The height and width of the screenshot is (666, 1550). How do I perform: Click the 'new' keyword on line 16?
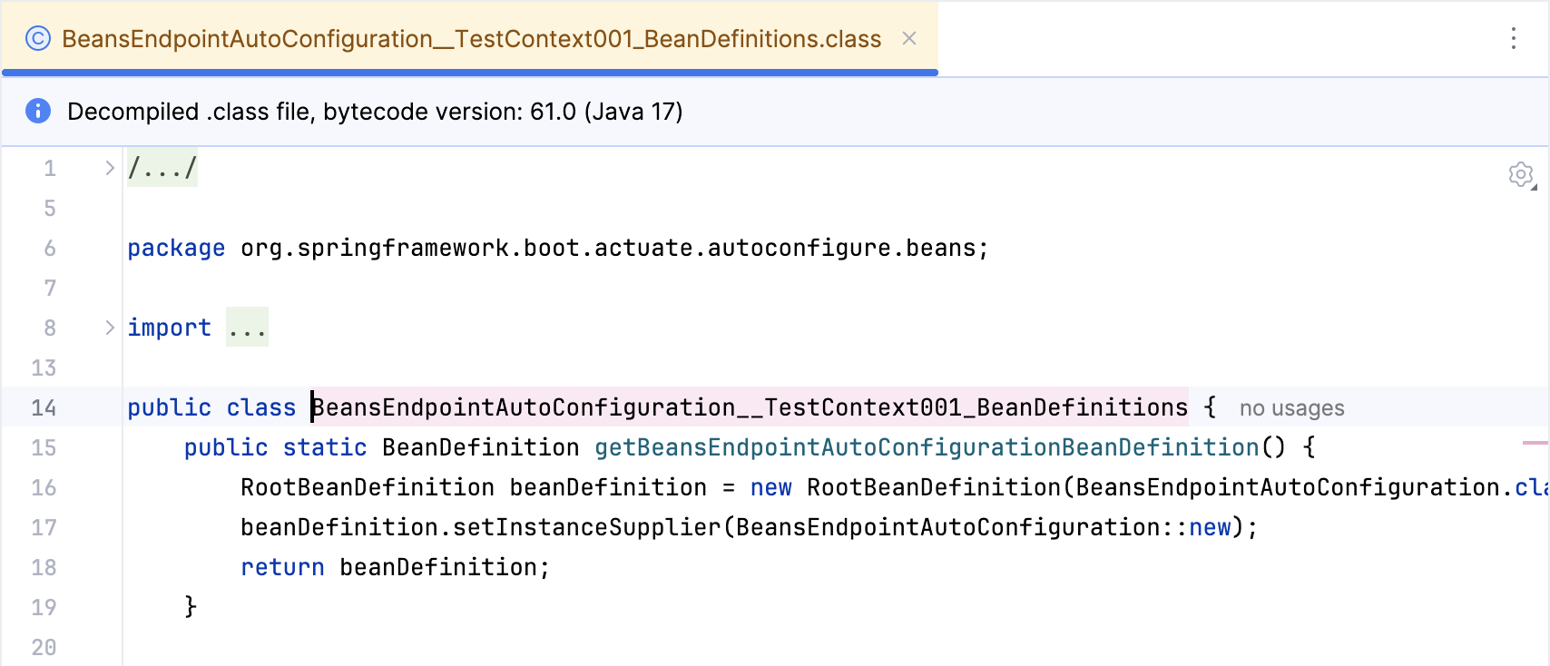770,487
